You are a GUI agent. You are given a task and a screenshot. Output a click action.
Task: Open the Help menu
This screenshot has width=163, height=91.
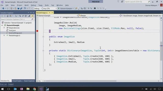click(67, 5)
